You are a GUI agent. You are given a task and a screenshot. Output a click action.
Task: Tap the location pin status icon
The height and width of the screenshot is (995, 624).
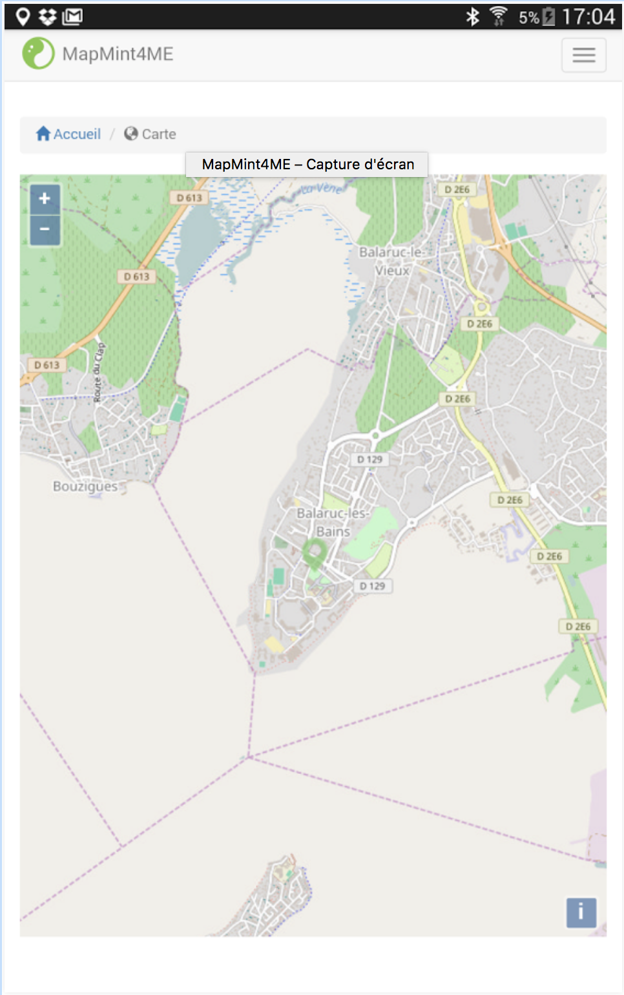[23, 17]
